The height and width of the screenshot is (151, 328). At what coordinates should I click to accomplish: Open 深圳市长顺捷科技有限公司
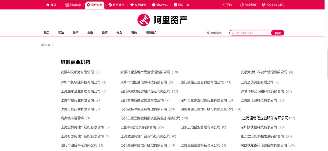(81, 82)
